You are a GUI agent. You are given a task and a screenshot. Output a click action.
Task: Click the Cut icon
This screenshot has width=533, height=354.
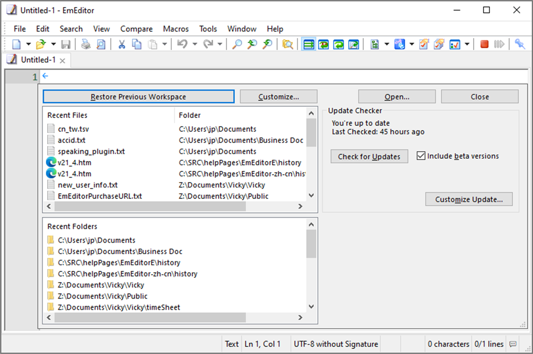click(x=121, y=44)
